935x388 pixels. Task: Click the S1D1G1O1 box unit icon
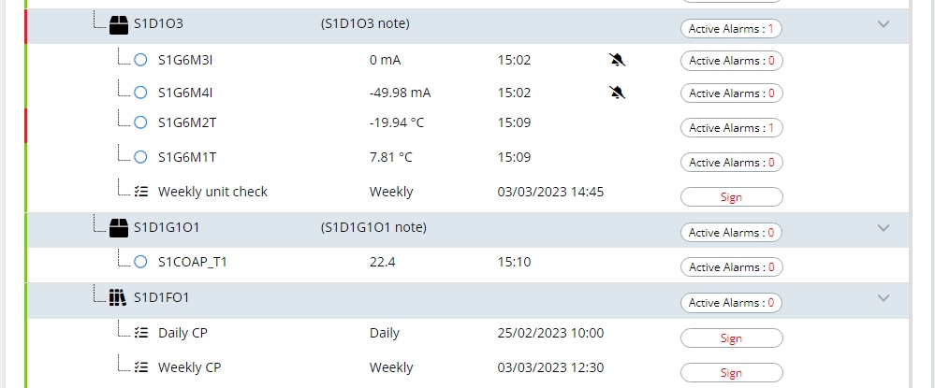coord(118,227)
